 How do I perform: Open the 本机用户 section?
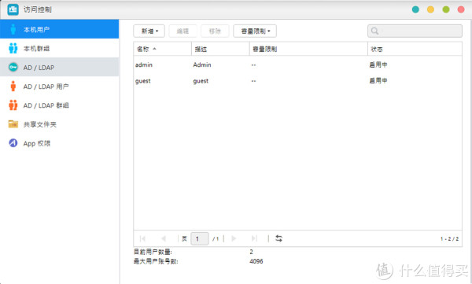click(59, 29)
